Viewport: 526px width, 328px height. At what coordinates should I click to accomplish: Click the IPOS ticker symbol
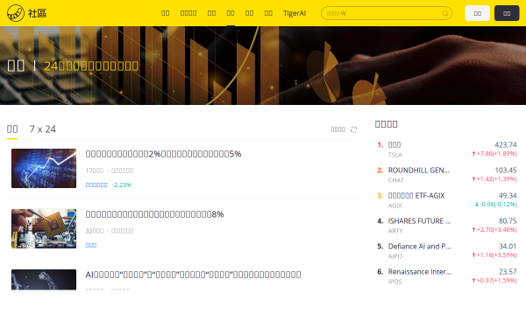point(394,282)
